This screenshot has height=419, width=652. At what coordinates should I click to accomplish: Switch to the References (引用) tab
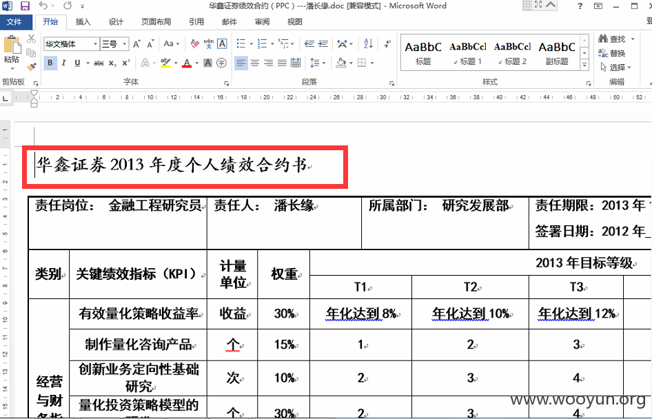pyautogui.click(x=196, y=21)
